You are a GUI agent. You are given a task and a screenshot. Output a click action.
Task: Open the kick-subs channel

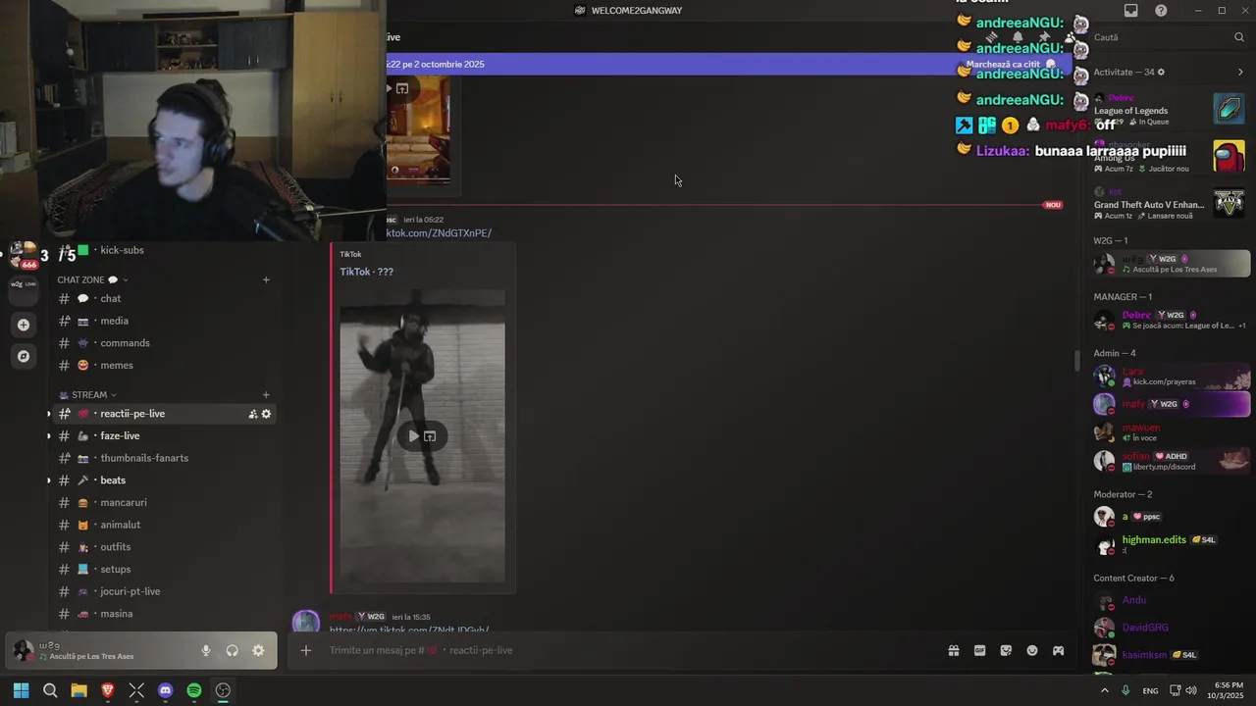(x=163, y=250)
